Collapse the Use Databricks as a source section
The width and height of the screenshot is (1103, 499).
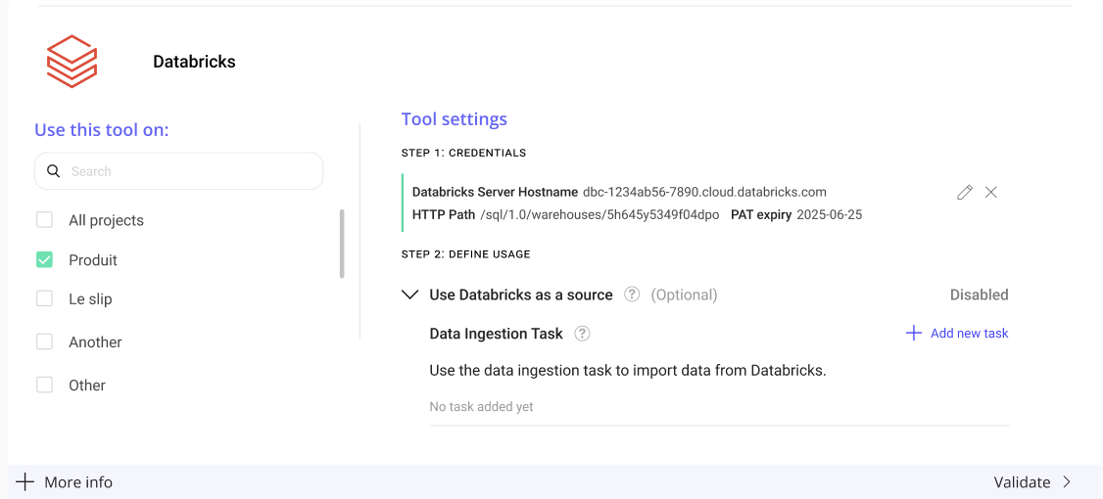point(410,295)
